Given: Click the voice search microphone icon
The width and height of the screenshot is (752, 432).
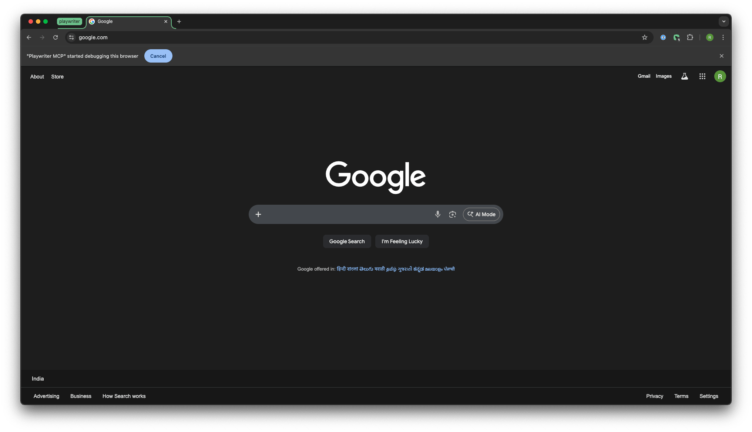Looking at the screenshot, I should click(x=437, y=214).
